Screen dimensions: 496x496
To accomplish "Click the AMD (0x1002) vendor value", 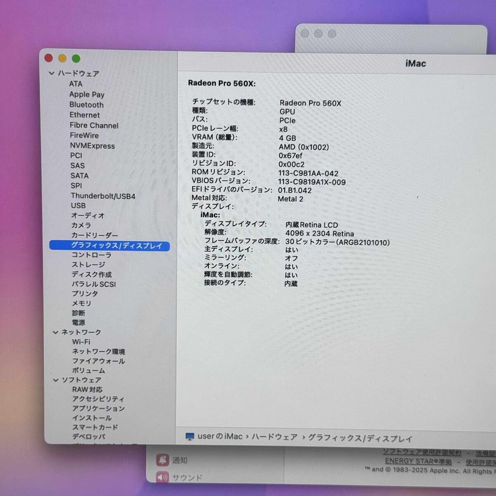I will pos(304,147).
